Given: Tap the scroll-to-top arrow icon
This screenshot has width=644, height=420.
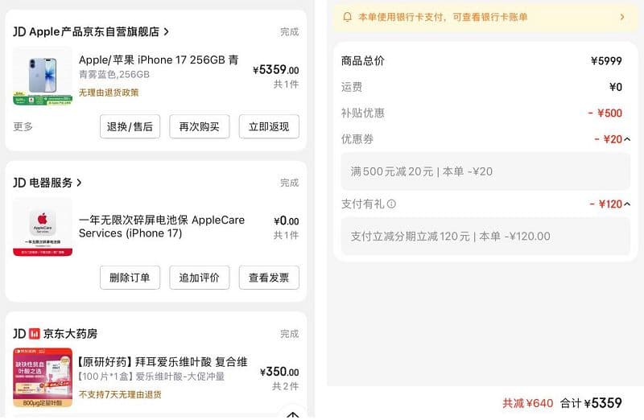Looking at the screenshot, I should (293, 414).
